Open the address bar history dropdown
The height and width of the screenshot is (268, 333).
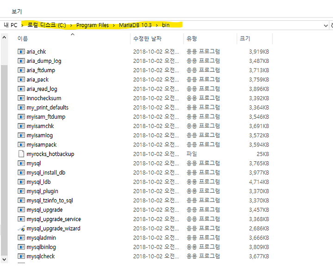[326, 26]
